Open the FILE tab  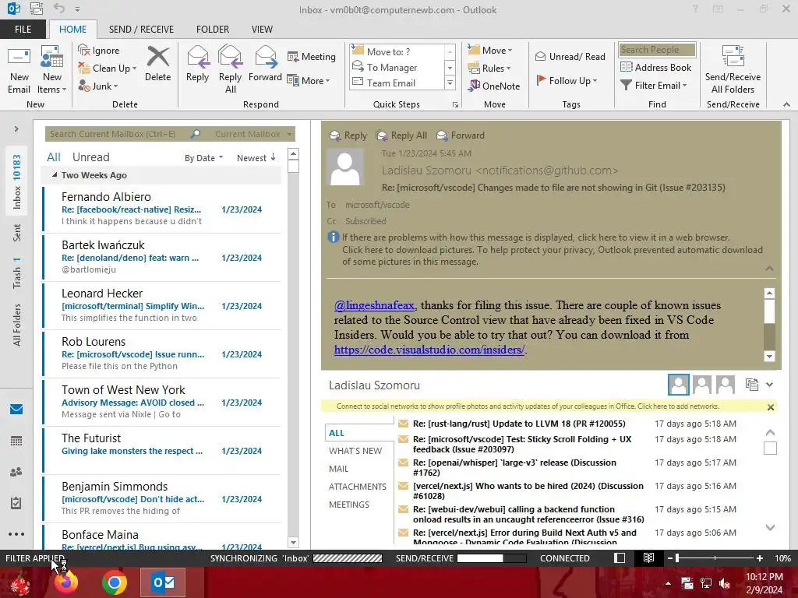(x=23, y=29)
